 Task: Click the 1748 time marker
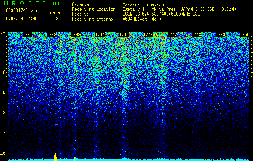pyautogui.click(x=197, y=35)
